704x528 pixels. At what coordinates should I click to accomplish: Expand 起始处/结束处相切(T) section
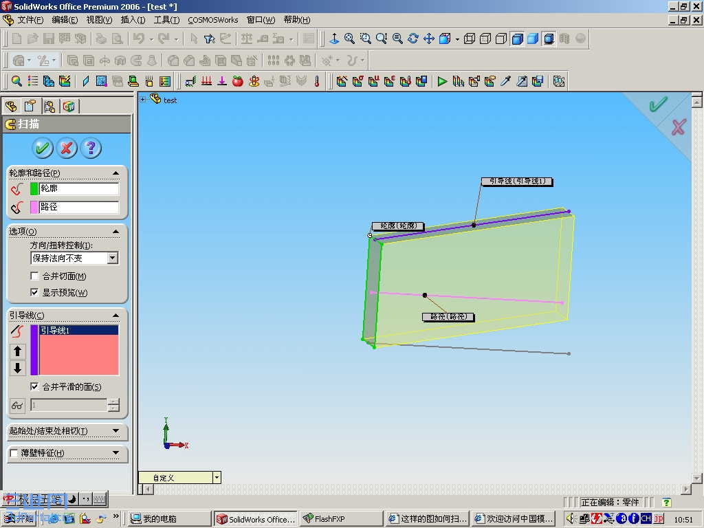[115, 430]
